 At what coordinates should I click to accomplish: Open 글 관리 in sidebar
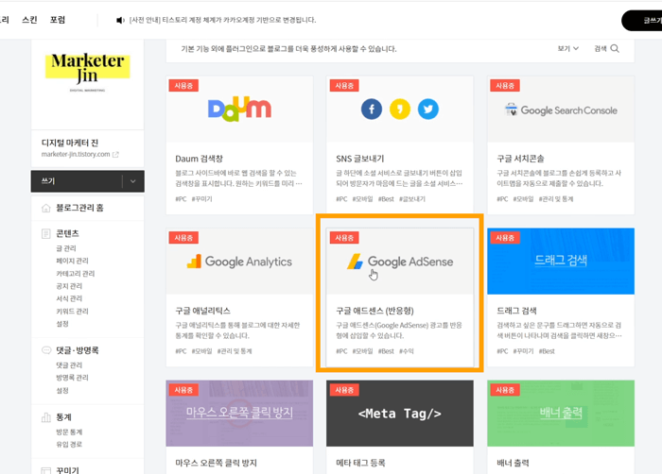(66, 248)
